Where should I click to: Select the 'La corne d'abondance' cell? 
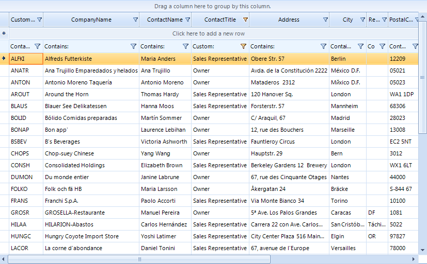91,248
